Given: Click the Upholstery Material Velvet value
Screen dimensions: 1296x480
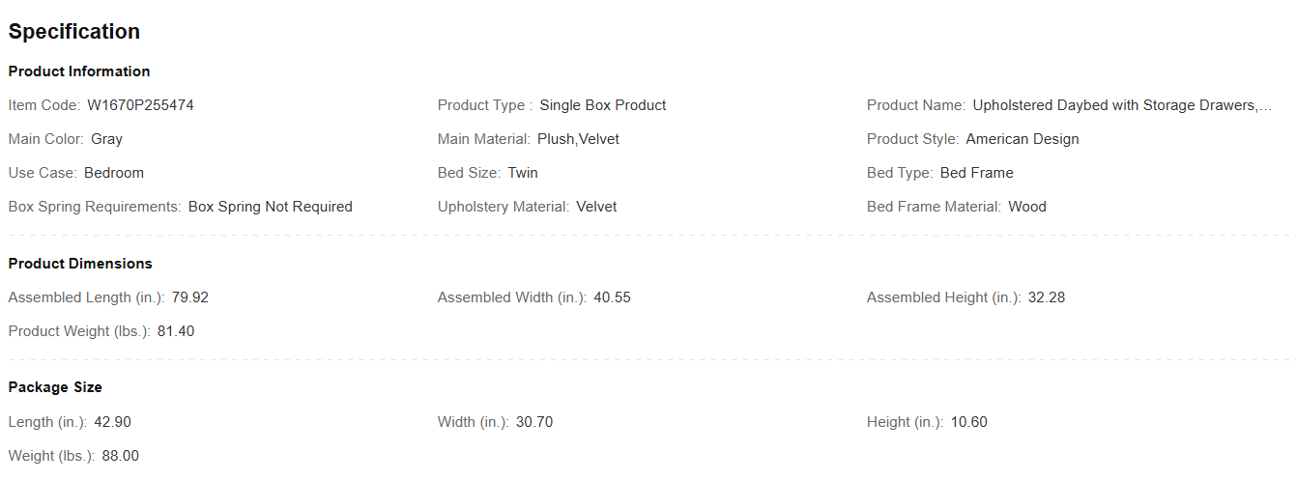Looking at the screenshot, I should coord(596,207).
